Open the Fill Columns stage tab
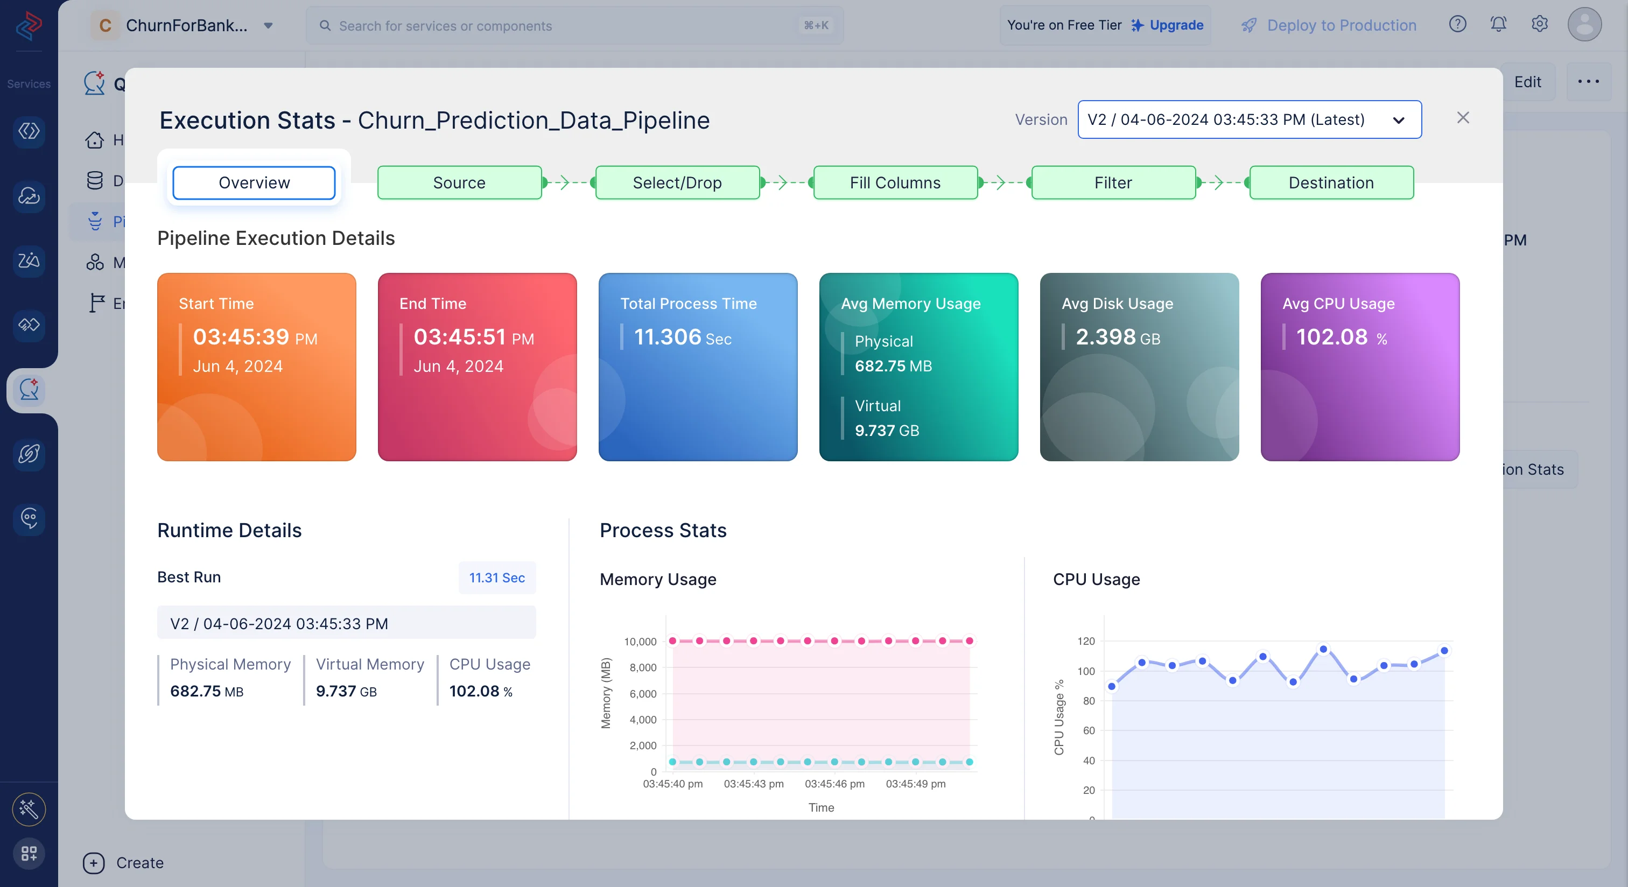 pyautogui.click(x=895, y=182)
